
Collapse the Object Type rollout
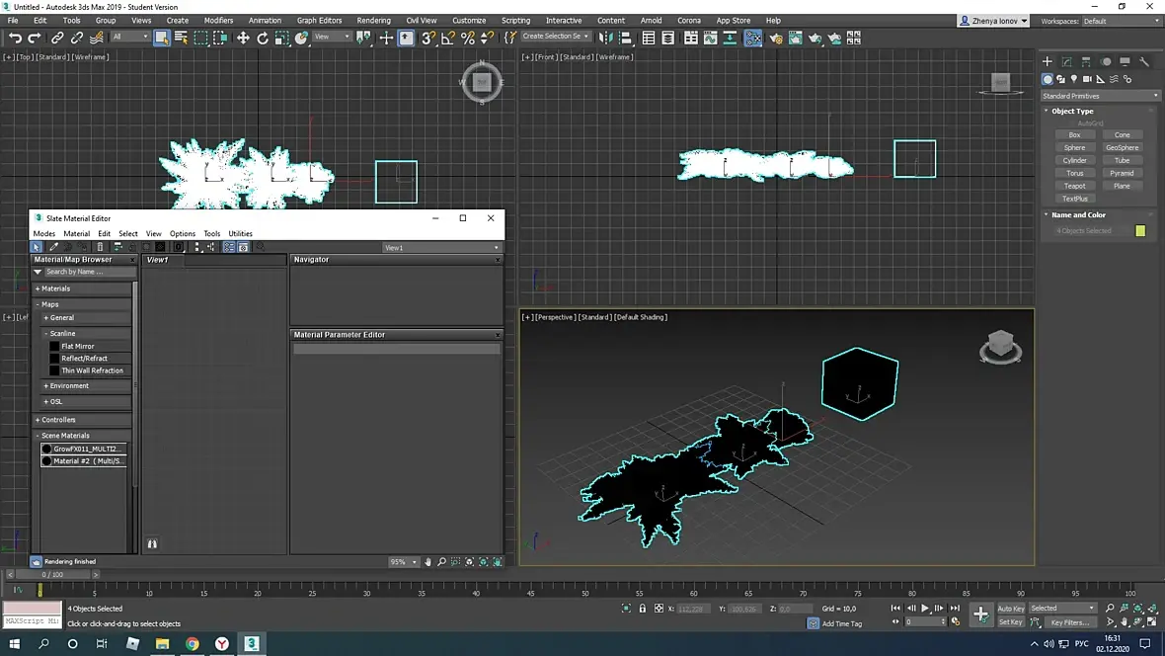(x=1071, y=111)
